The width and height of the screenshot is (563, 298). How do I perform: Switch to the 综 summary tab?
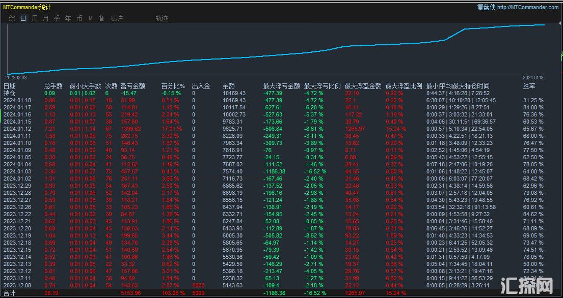[x=12, y=18]
